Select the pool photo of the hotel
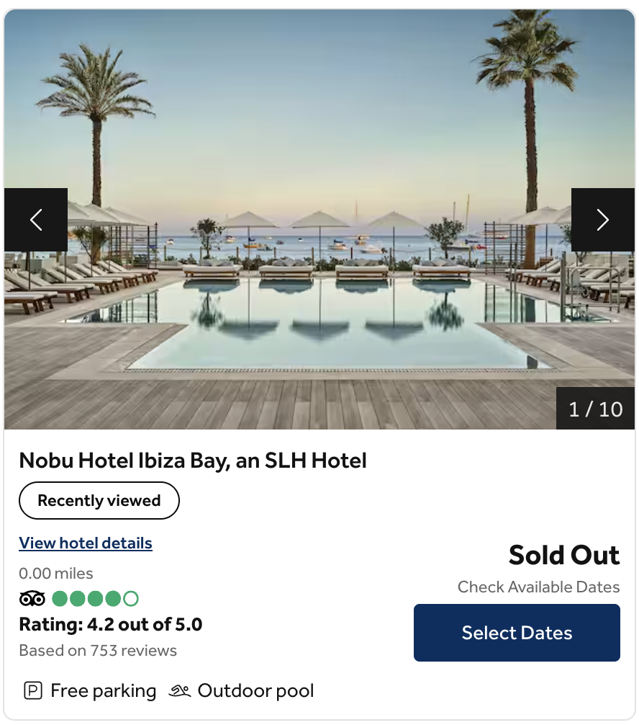 point(319,216)
